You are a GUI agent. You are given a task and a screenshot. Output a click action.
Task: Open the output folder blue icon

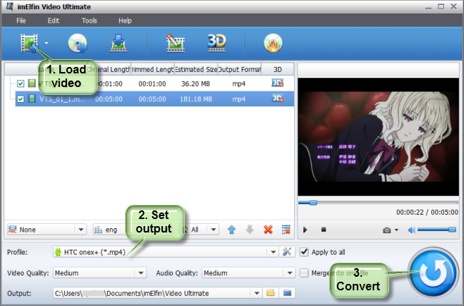tap(287, 293)
